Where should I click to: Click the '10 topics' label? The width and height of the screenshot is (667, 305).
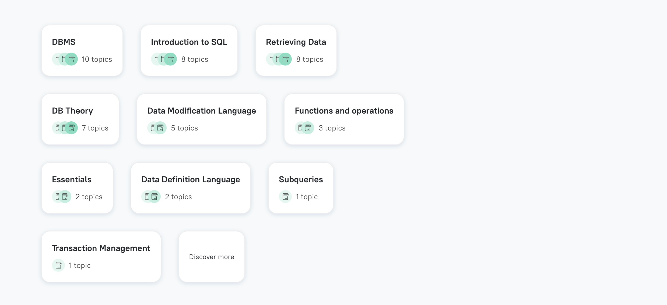pyautogui.click(x=97, y=59)
